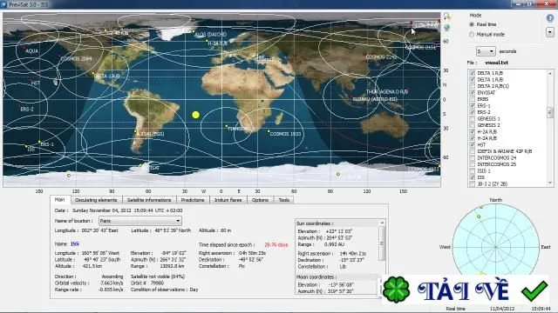Enable INTERCOSMOS 24 checkbox

point(473,158)
